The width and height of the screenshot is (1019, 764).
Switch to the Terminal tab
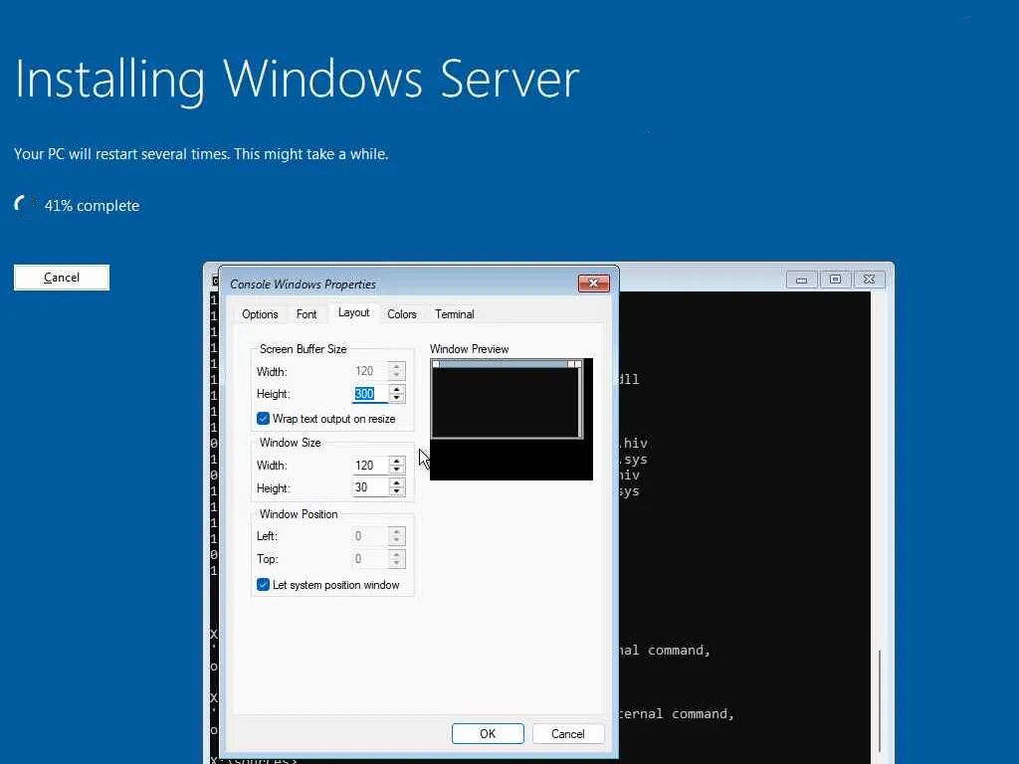point(454,314)
